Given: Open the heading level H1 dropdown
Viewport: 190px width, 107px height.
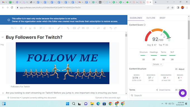Looking at the screenshot, I should click(x=13, y=28).
